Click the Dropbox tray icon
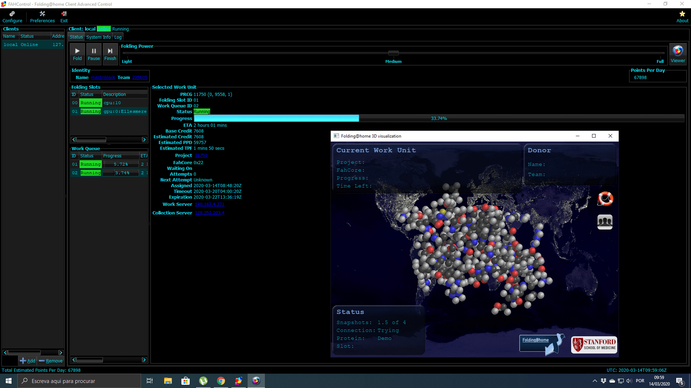 click(x=604, y=381)
